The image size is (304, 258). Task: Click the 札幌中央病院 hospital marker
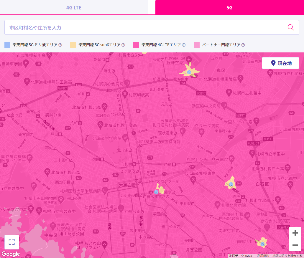click(x=121, y=208)
